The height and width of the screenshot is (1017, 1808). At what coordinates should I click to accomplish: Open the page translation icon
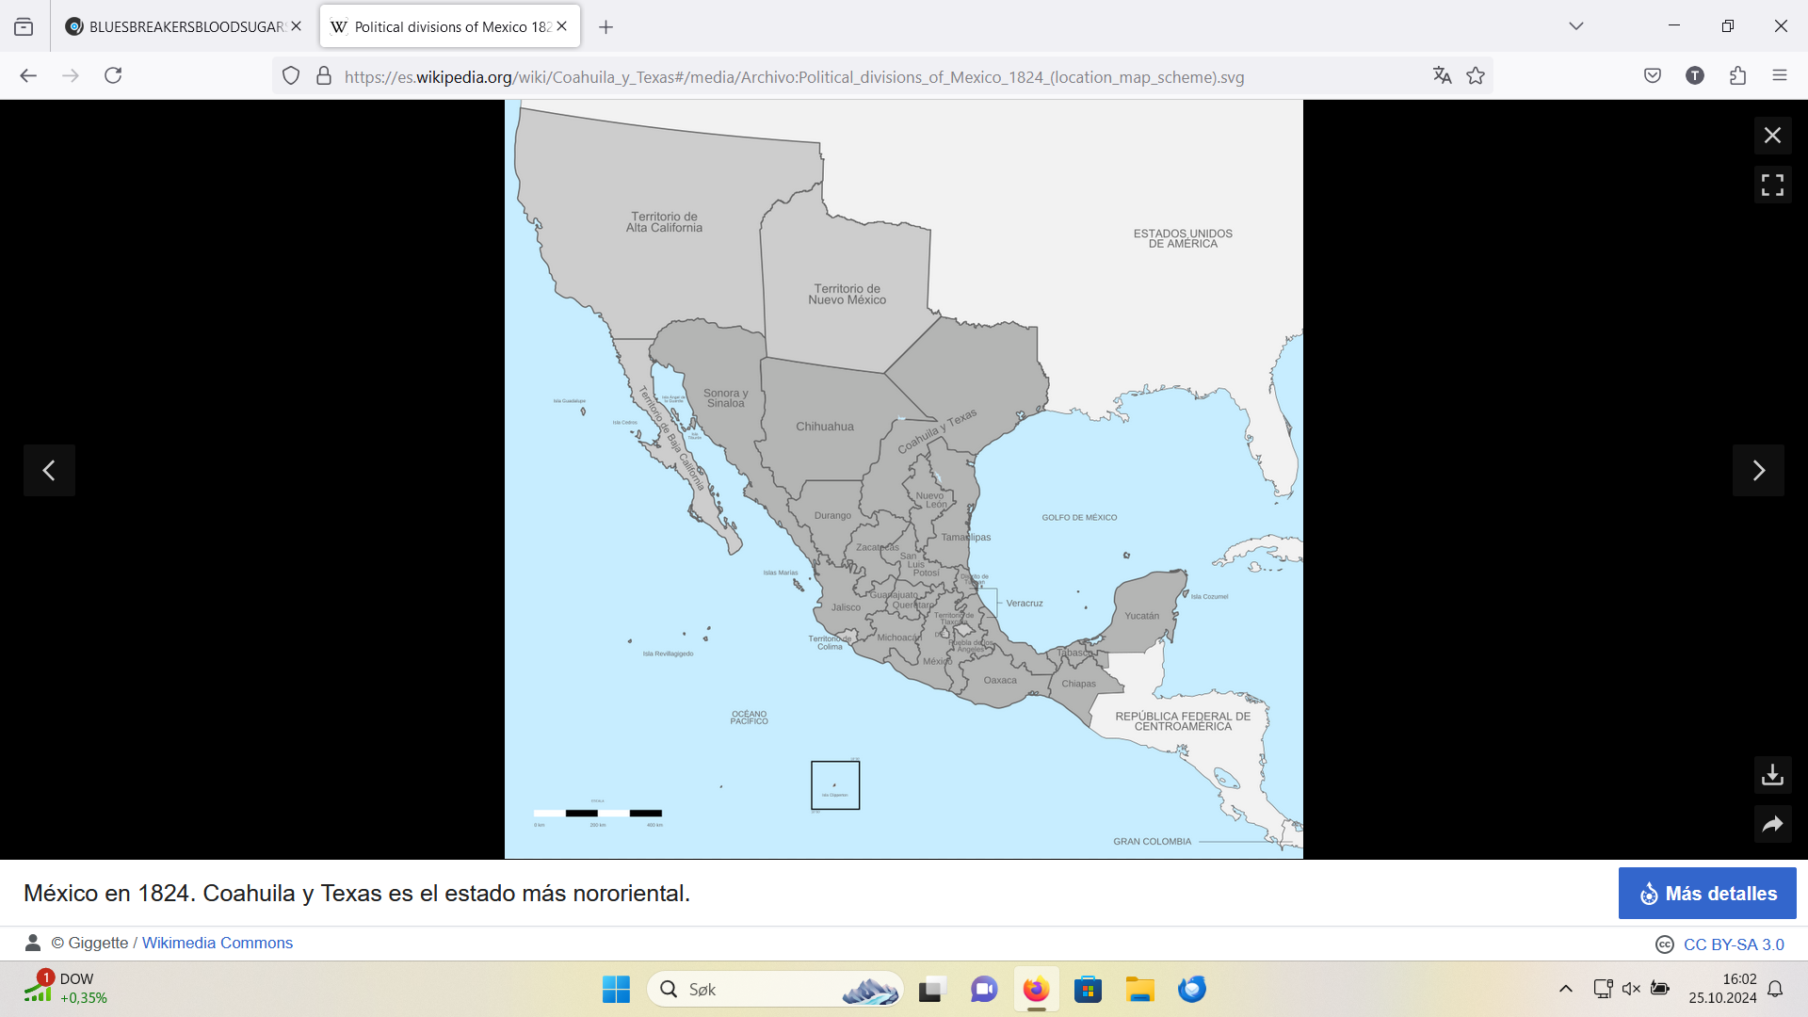point(1442,76)
